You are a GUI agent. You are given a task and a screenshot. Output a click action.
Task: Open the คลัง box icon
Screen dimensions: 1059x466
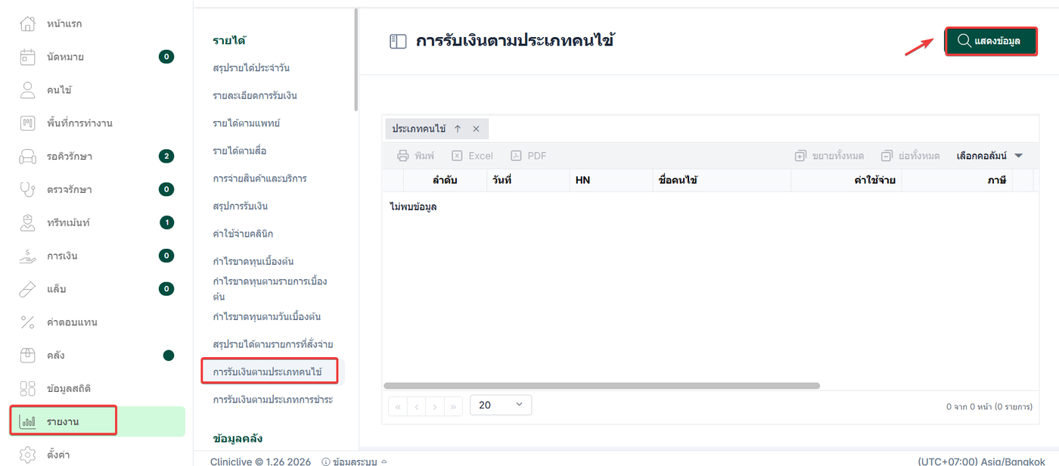[27, 355]
